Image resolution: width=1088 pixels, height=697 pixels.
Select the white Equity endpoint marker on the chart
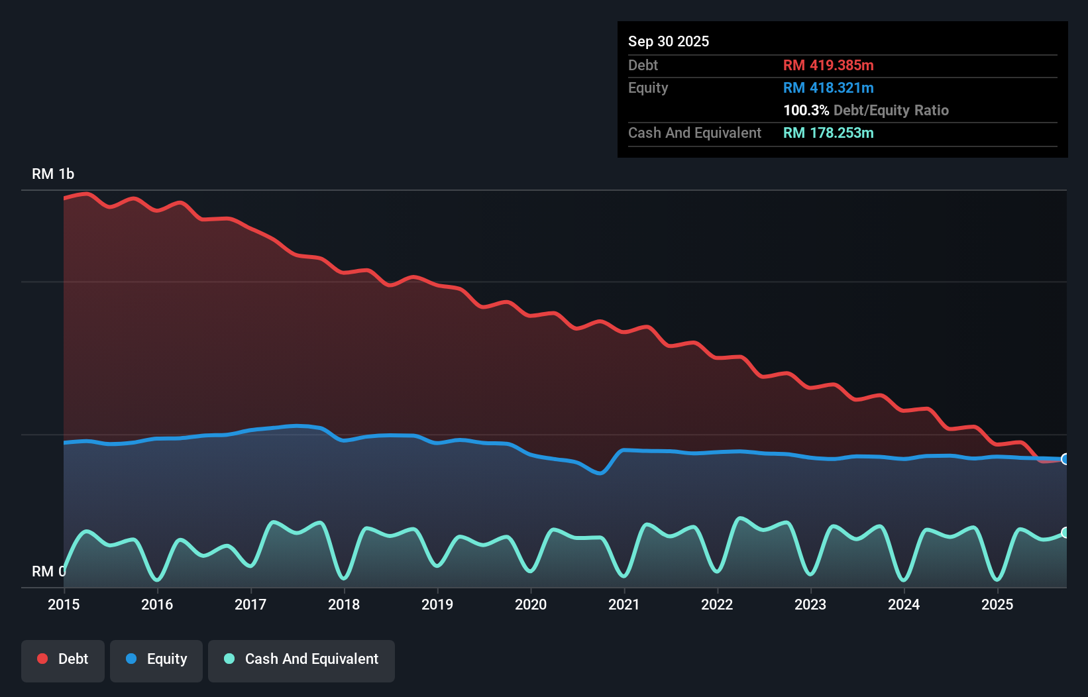[1065, 458]
